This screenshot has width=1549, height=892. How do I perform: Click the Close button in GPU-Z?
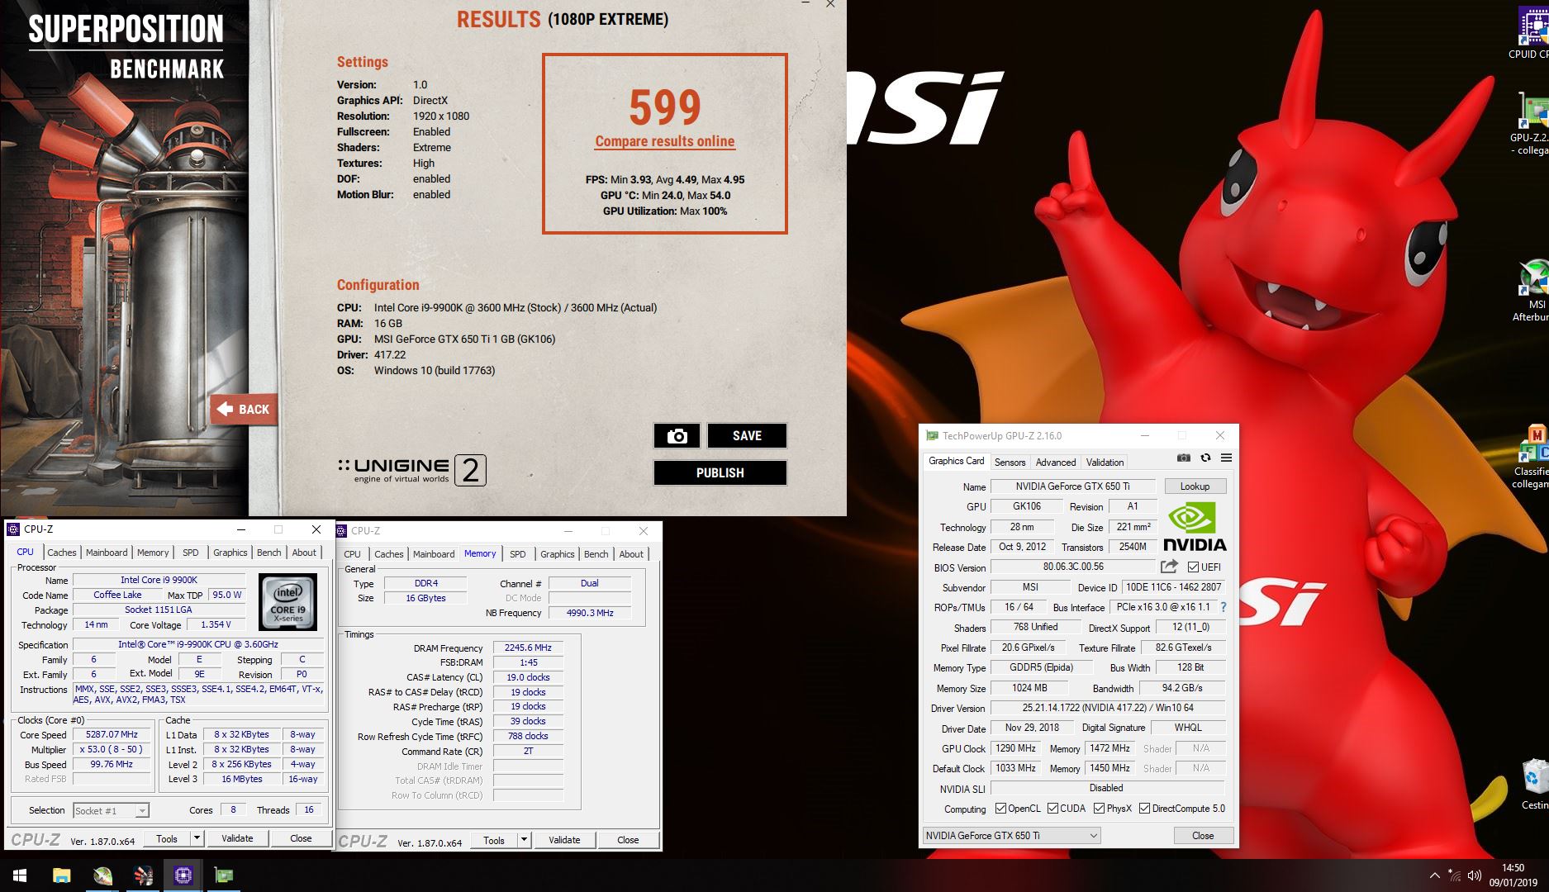tap(1203, 835)
